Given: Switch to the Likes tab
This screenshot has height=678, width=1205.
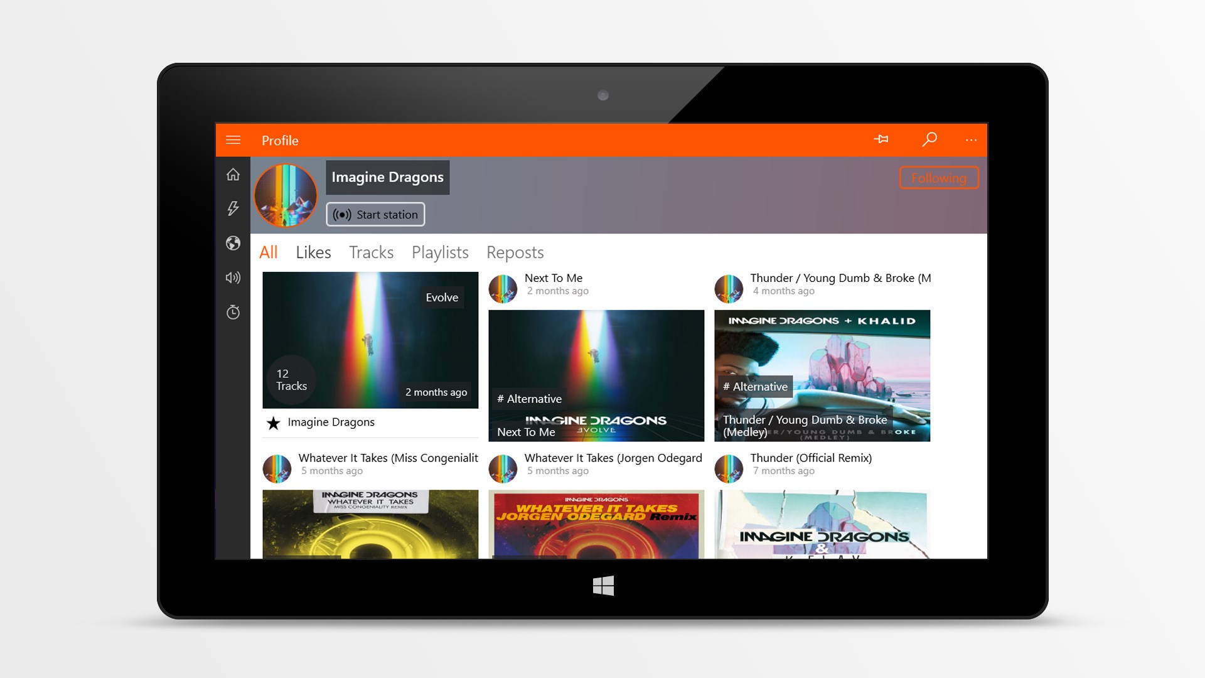Looking at the screenshot, I should point(313,252).
